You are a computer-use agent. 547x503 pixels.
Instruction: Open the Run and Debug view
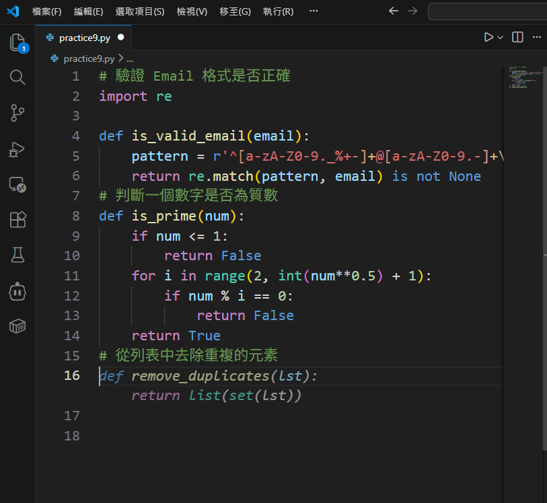tap(17, 149)
